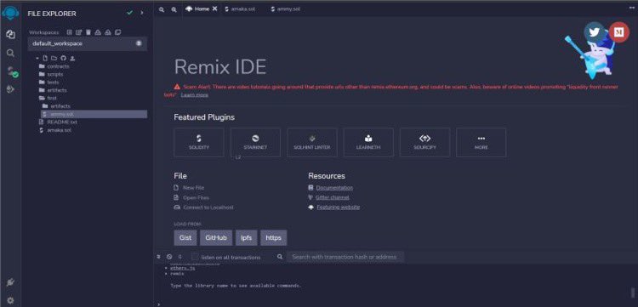Image resolution: width=638 pixels, height=307 pixels.
Task: Click the delete workspace trash icon
Action: tap(88, 32)
